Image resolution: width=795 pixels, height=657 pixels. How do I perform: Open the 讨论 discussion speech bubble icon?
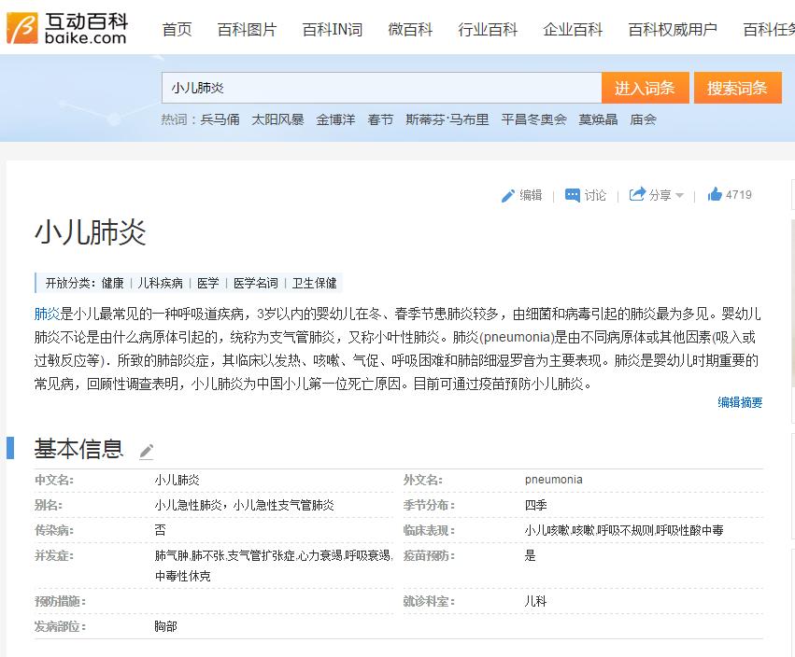[x=571, y=195]
